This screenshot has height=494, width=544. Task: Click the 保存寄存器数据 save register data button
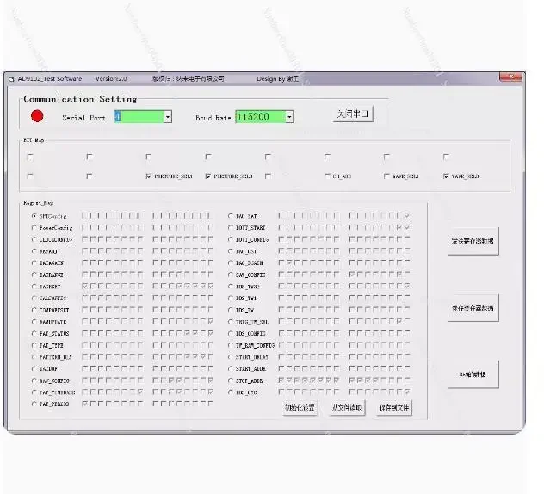coord(473,308)
